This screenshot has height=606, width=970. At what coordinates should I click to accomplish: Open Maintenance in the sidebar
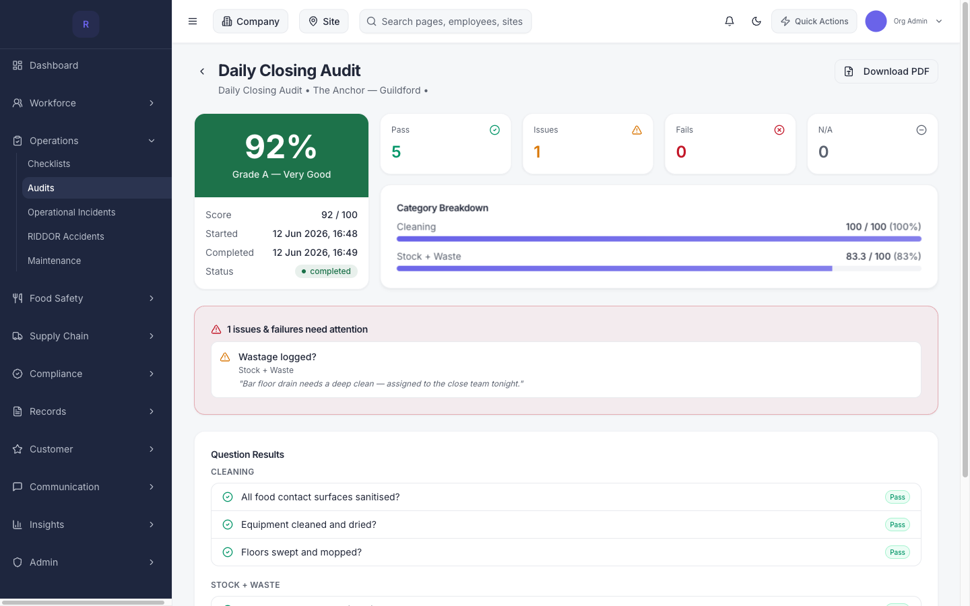(x=96, y=261)
